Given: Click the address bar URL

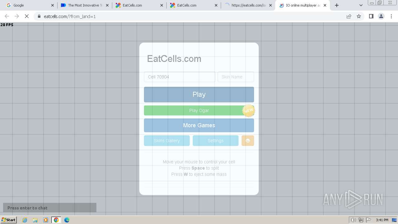Looking at the screenshot, I should coord(70,16).
